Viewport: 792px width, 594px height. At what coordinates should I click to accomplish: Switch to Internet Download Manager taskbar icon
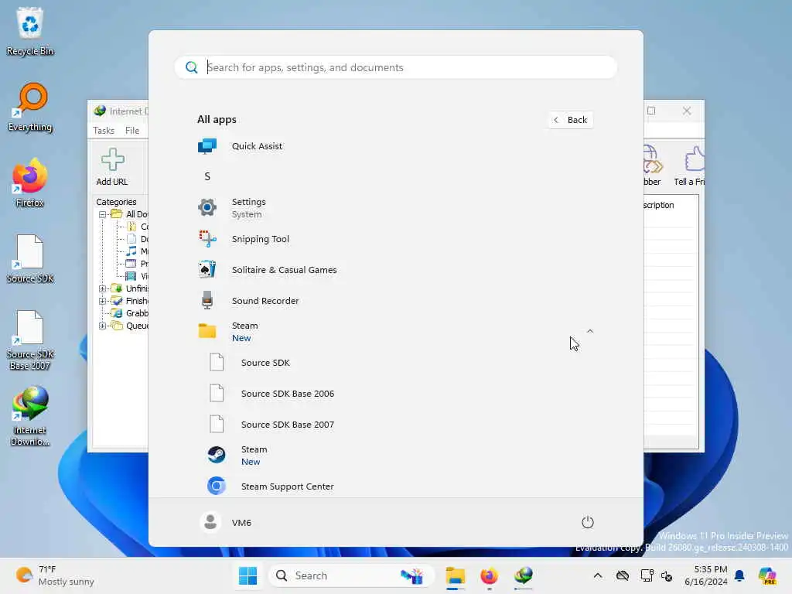tap(524, 575)
